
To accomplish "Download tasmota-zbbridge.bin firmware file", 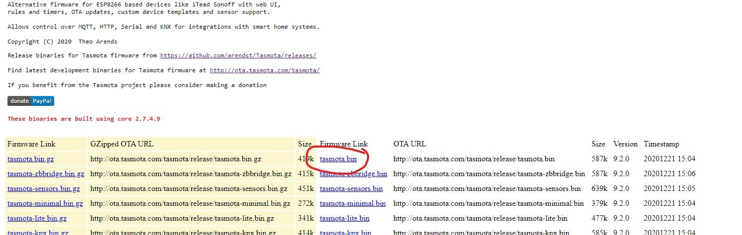I will (x=354, y=174).
